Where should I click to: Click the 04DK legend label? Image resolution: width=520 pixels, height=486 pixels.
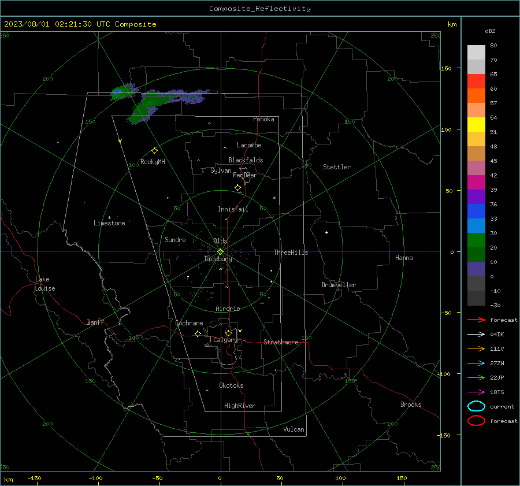[497, 335]
